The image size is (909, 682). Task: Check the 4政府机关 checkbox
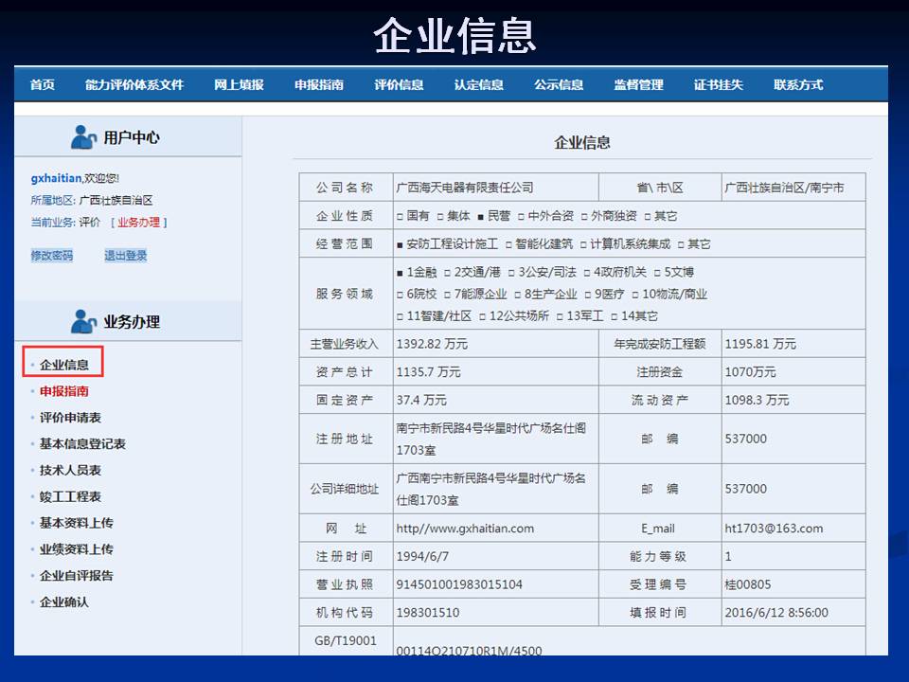587,273
